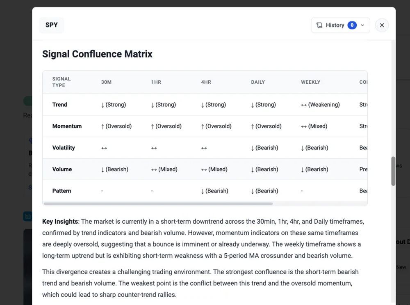Click the SPY ticker tag
410x305 pixels.
[52, 25]
